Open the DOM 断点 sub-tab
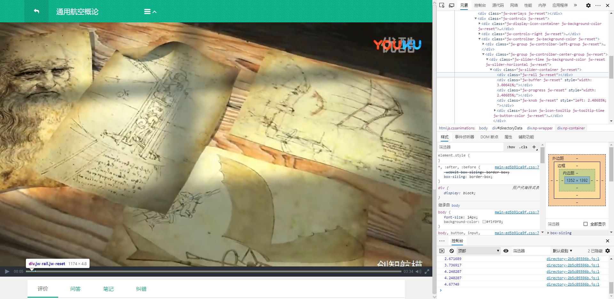 [x=489, y=137]
